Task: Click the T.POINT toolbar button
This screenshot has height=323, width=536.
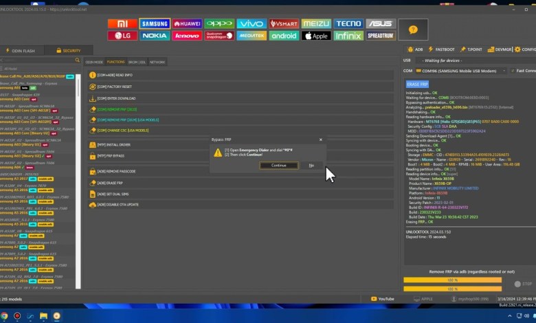Action: (x=471, y=49)
